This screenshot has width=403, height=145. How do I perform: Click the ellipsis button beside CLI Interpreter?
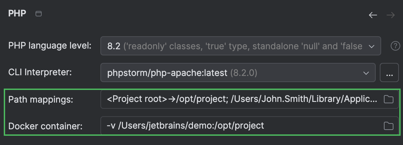pyautogui.click(x=389, y=72)
